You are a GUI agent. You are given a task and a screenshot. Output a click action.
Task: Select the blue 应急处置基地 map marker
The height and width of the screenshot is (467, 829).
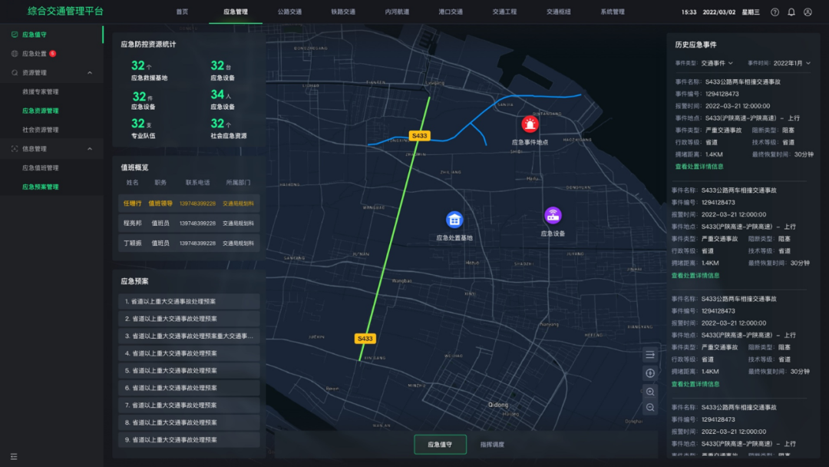pyautogui.click(x=454, y=220)
